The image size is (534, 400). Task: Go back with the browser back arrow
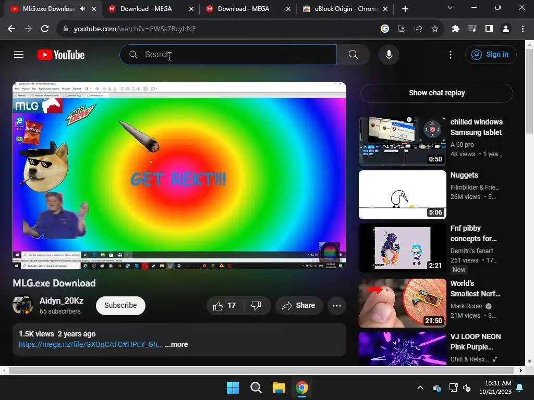11,29
